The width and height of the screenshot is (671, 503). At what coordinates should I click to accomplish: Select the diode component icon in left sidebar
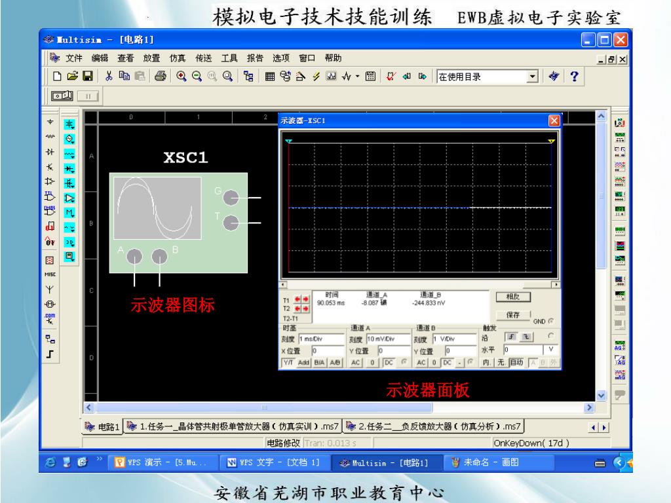pos(50,152)
